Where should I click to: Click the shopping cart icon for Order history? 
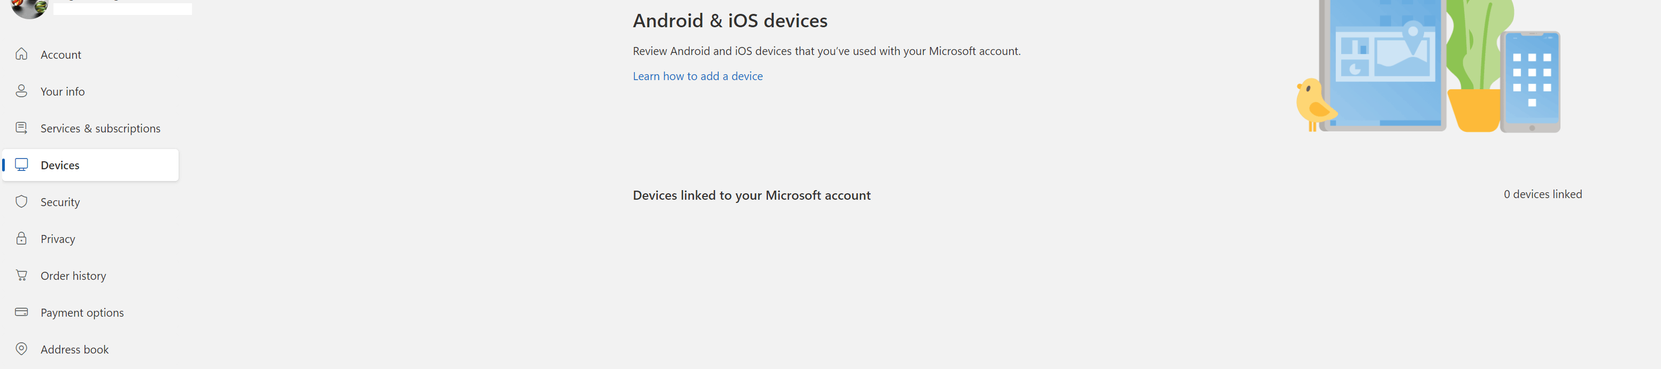[x=21, y=275]
